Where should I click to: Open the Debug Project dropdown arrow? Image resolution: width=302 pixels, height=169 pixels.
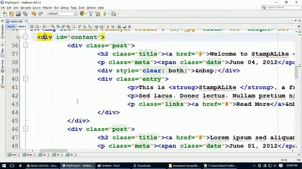pos(118,14)
